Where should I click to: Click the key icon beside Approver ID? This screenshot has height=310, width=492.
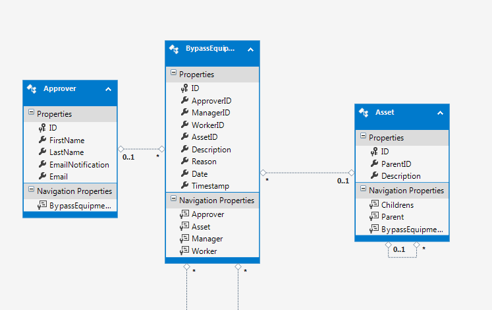pyautogui.click(x=42, y=128)
